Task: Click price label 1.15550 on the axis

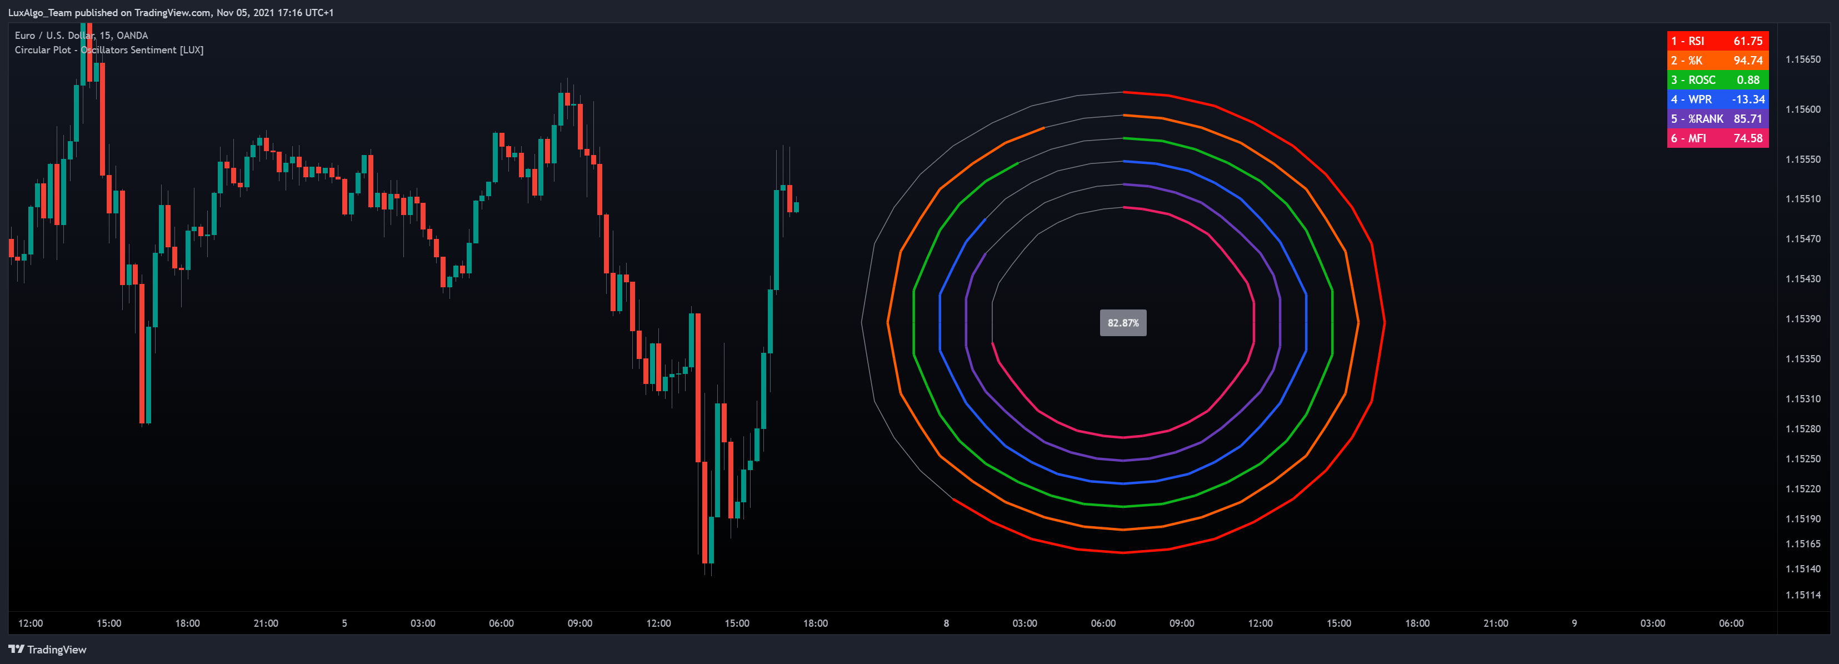Action: click(1802, 159)
